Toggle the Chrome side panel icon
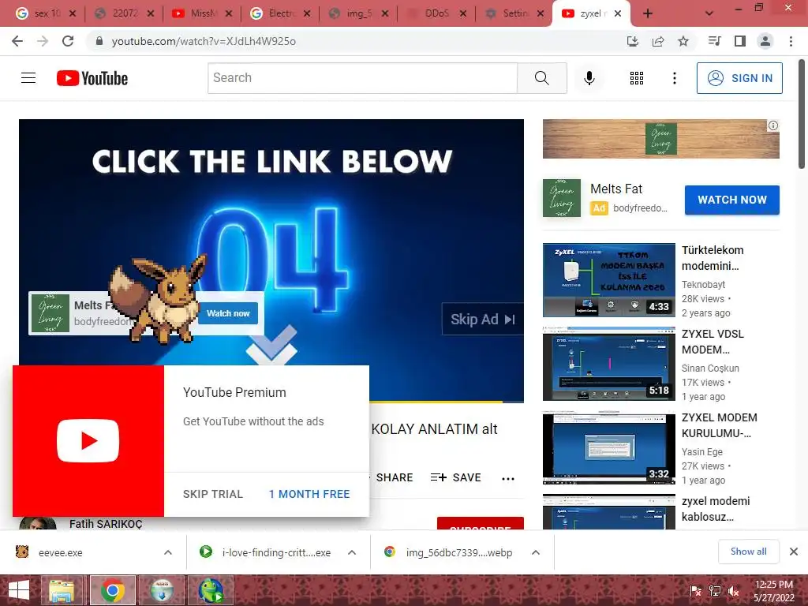The image size is (808, 606). tap(740, 41)
